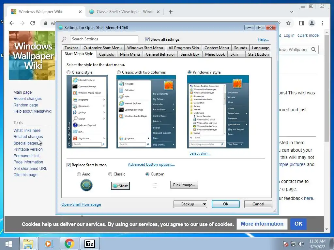The image size is (334, 250).
Task: Open Google Chrome from the taskbar
Action: [69, 243]
